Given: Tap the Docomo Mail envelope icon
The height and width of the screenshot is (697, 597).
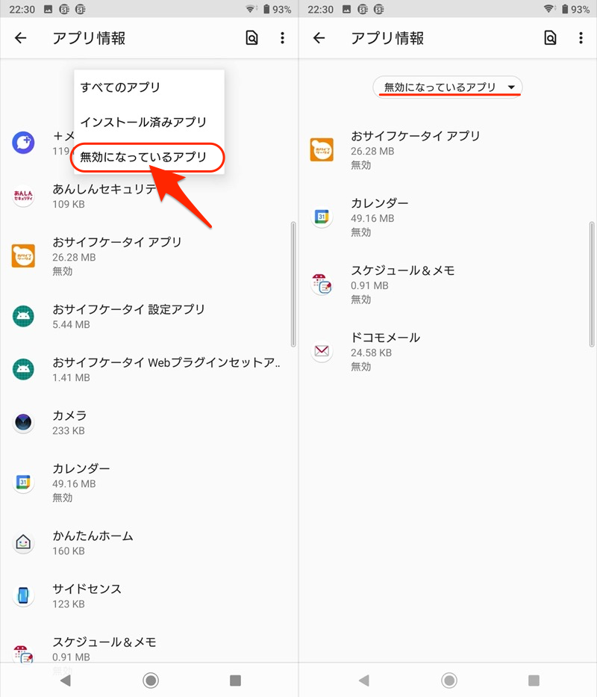Looking at the screenshot, I should click(x=322, y=351).
